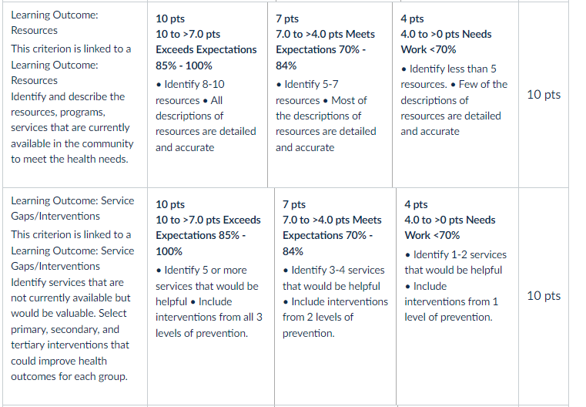
Task: Click 'Identify 3-4 services that would be helpful'
Action: coord(333,278)
